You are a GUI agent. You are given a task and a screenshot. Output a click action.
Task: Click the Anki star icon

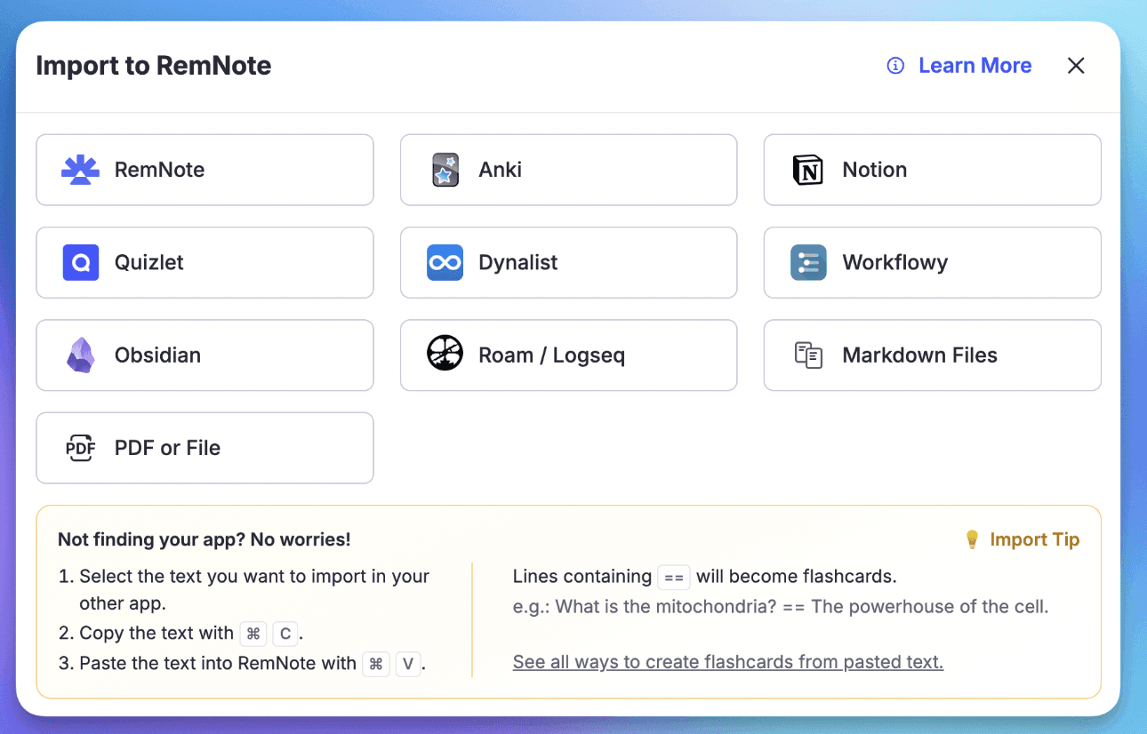(445, 170)
